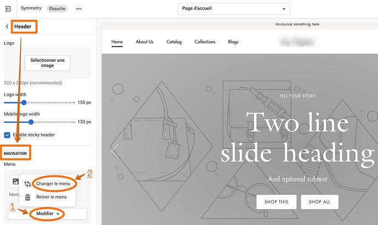Click the Two line slide heading text

[297, 139]
